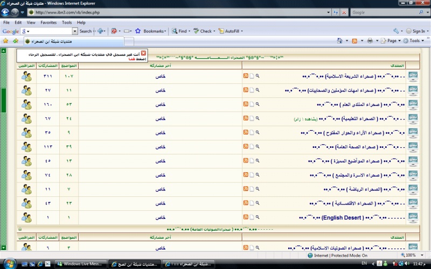The height and width of the screenshot is (269, 431).
Task: Open the Tools menu in menu bar
Action: (x=67, y=23)
